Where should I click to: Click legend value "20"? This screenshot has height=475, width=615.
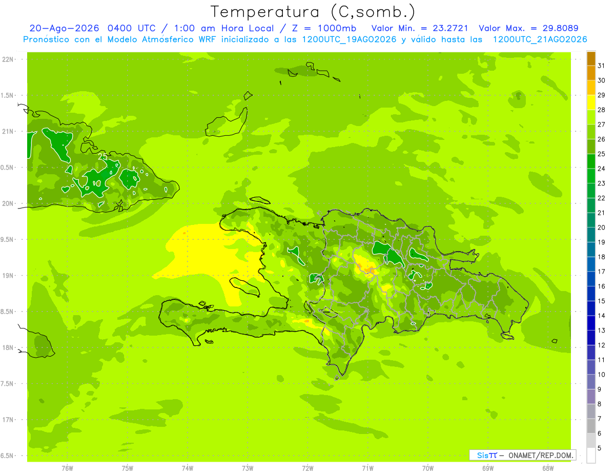[x=602, y=228]
